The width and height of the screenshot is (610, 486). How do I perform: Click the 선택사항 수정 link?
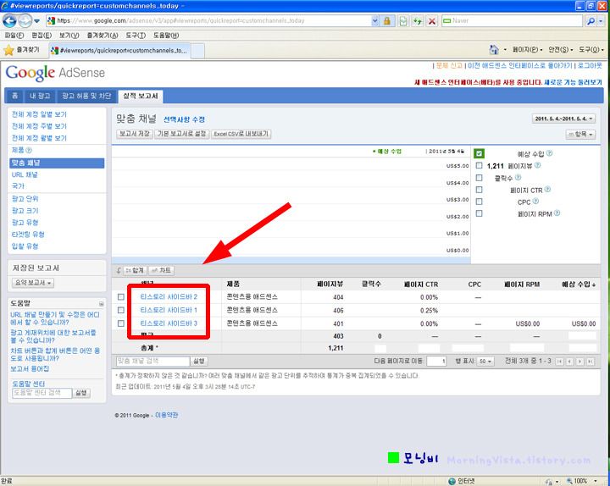click(184, 119)
